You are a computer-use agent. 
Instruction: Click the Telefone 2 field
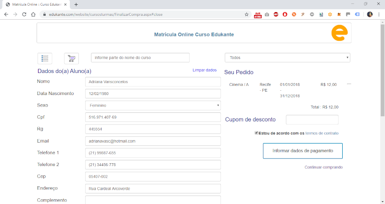(x=153, y=165)
